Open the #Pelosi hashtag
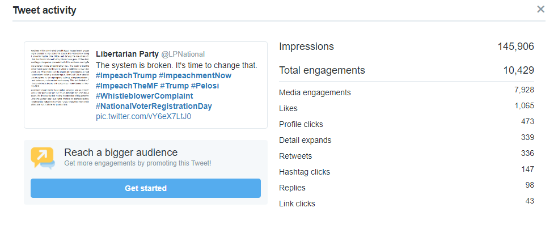Image resolution: width=558 pixels, height=233 pixels. 205,86
